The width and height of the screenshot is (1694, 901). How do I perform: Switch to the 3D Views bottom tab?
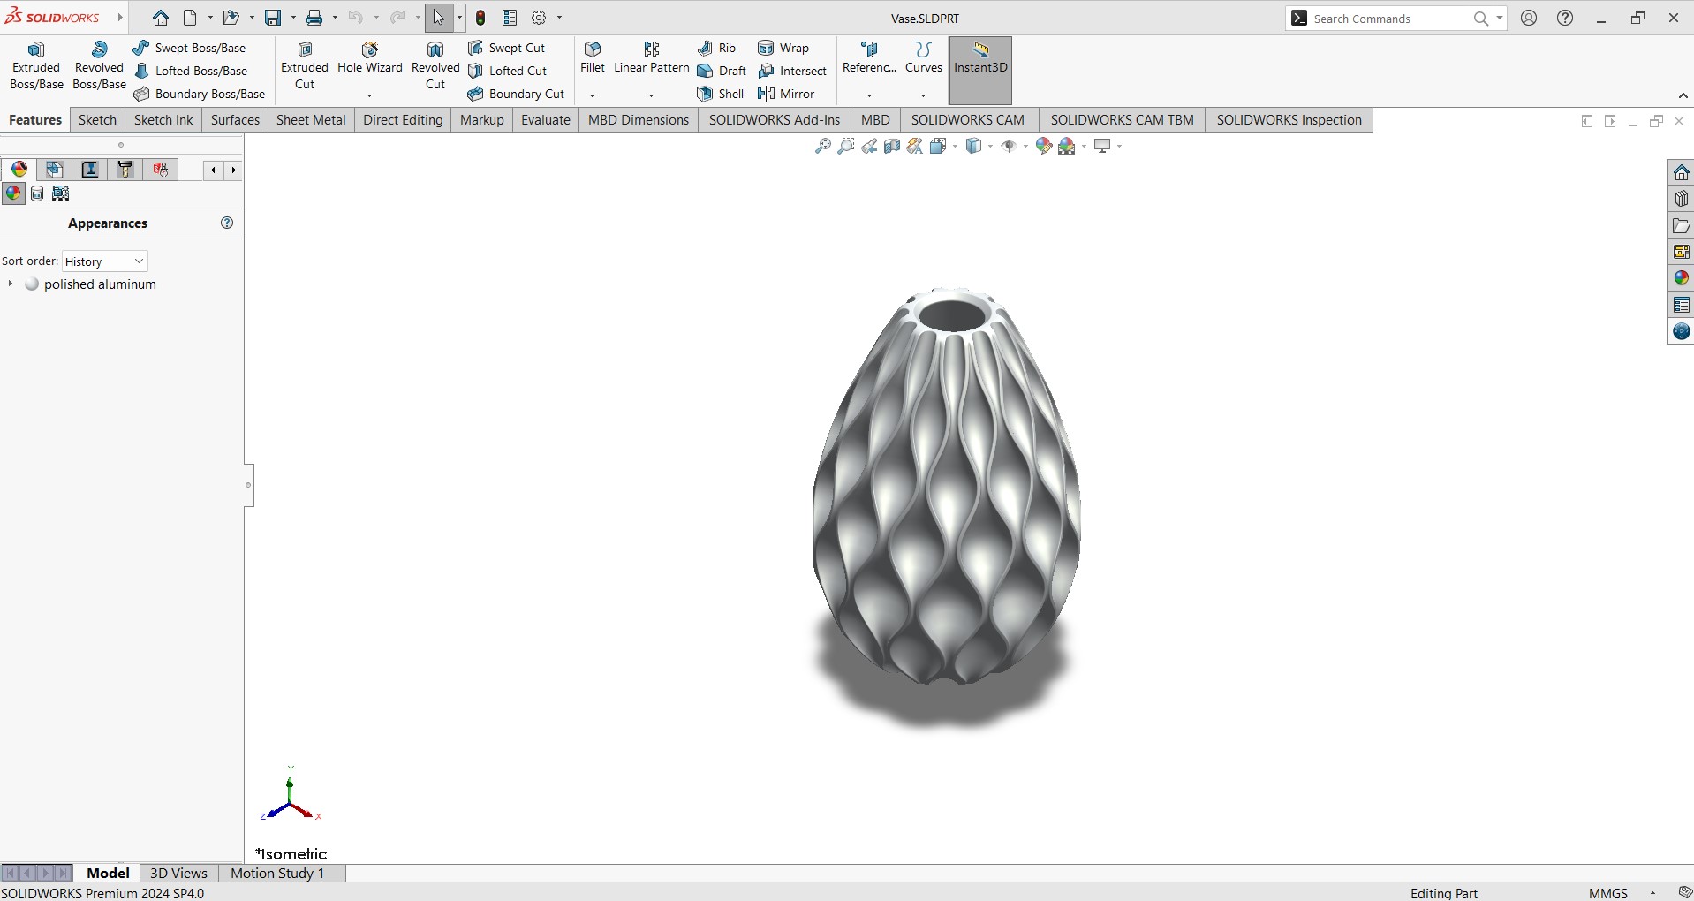click(178, 873)
